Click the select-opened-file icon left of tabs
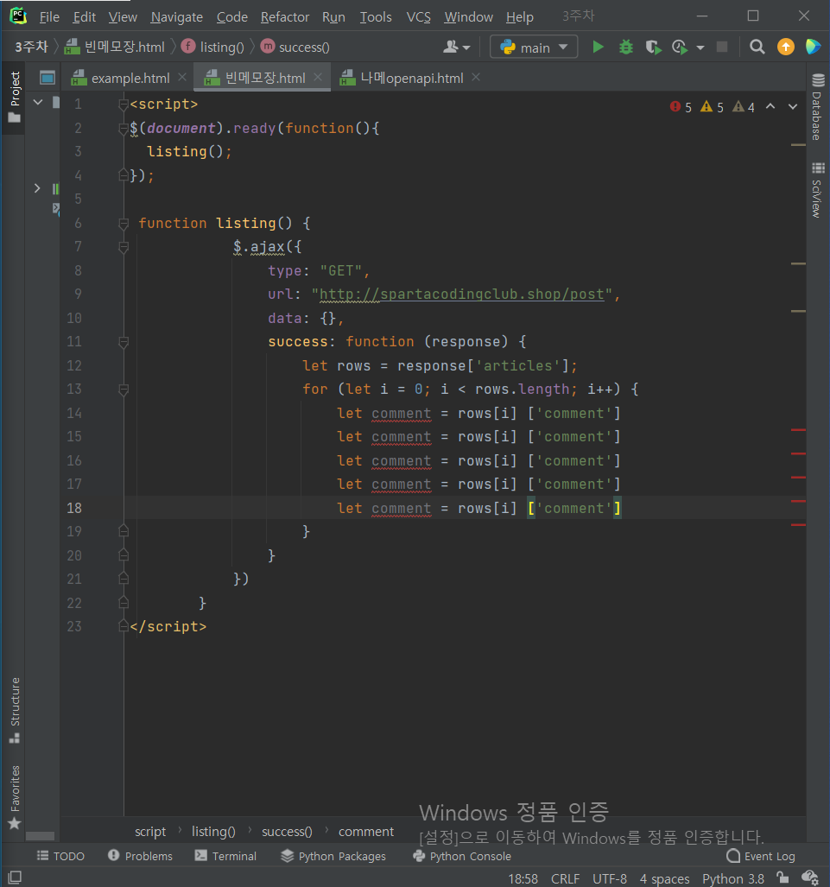This screenshot has width=830, height=887. pos(48,78)
